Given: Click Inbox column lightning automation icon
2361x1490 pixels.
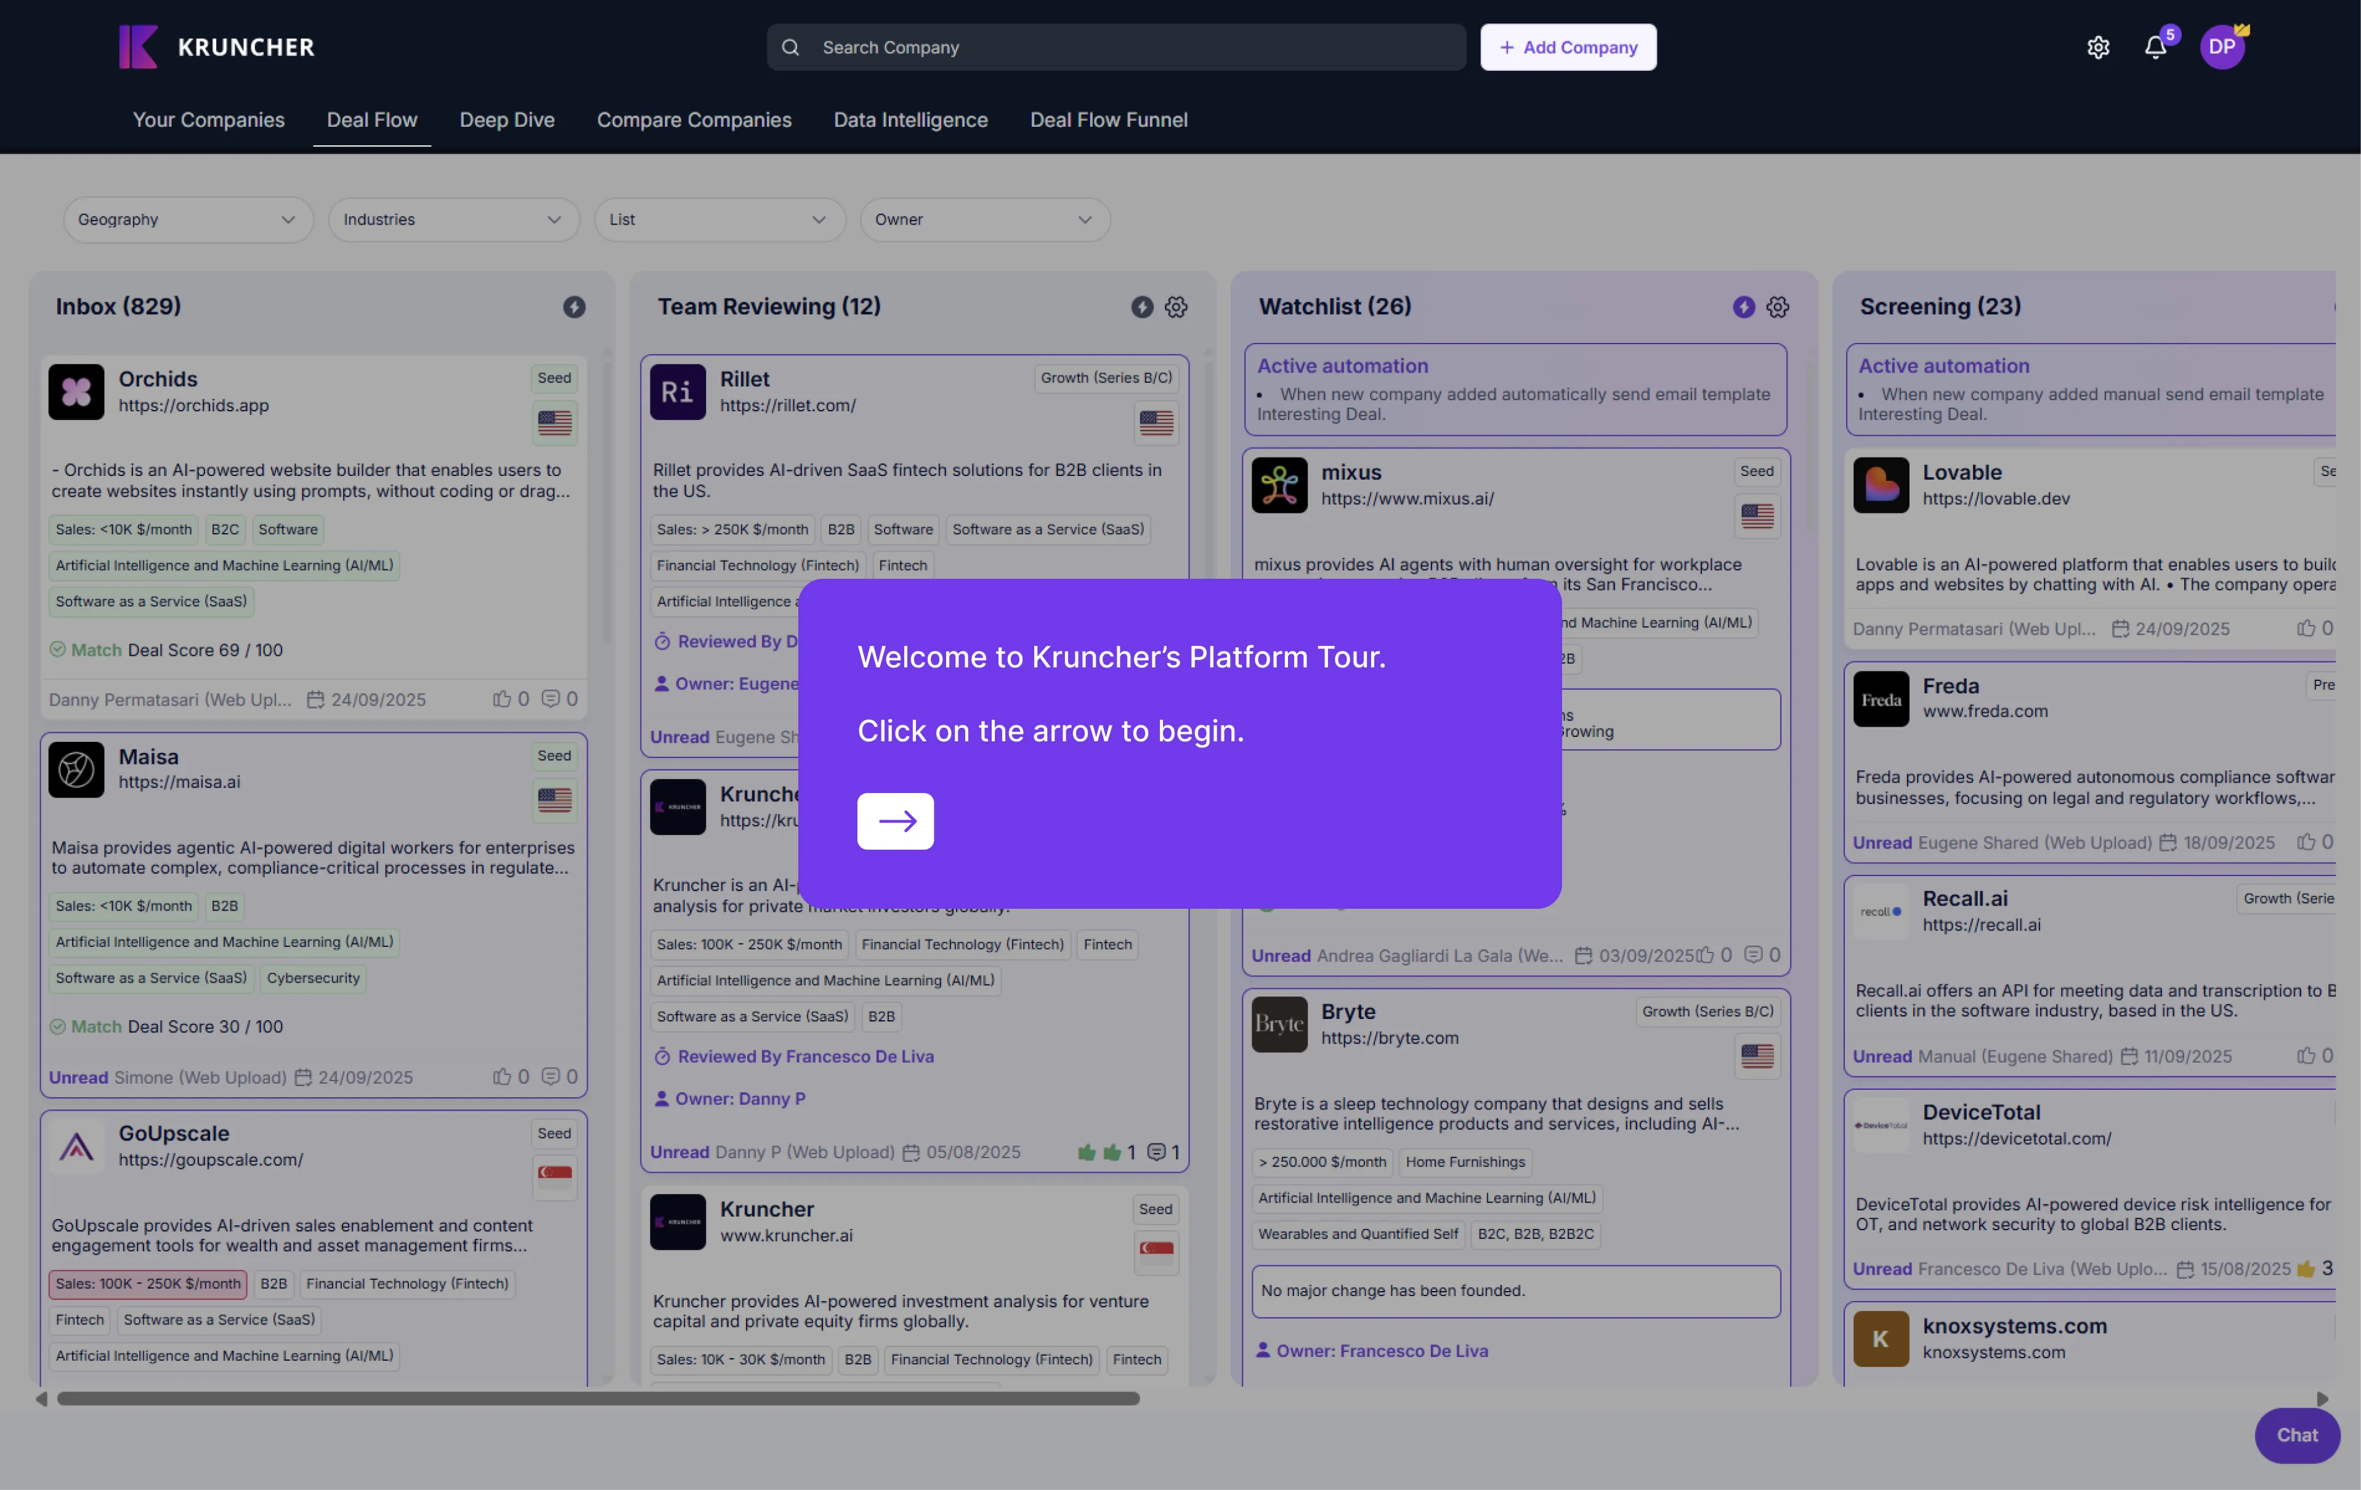Looking at the screenshot, I should tap(573, 307).
